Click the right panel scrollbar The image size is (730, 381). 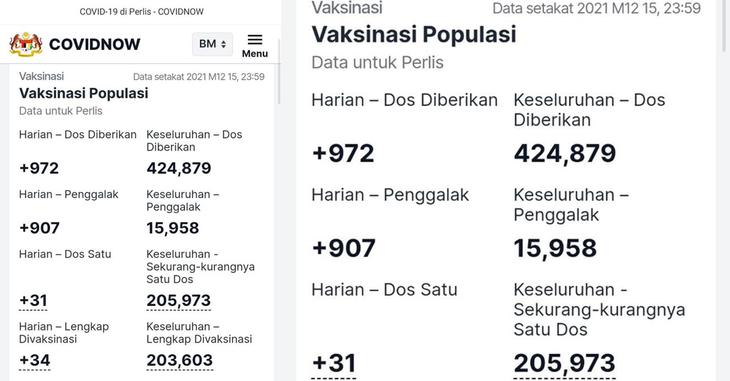pyautogui.click(x=724, y=26)
